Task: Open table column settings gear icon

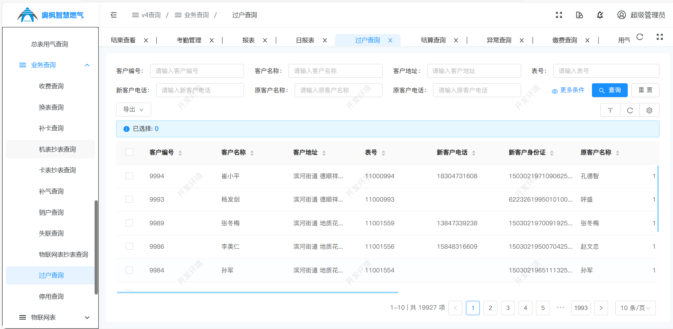Action: coord(649,110)
